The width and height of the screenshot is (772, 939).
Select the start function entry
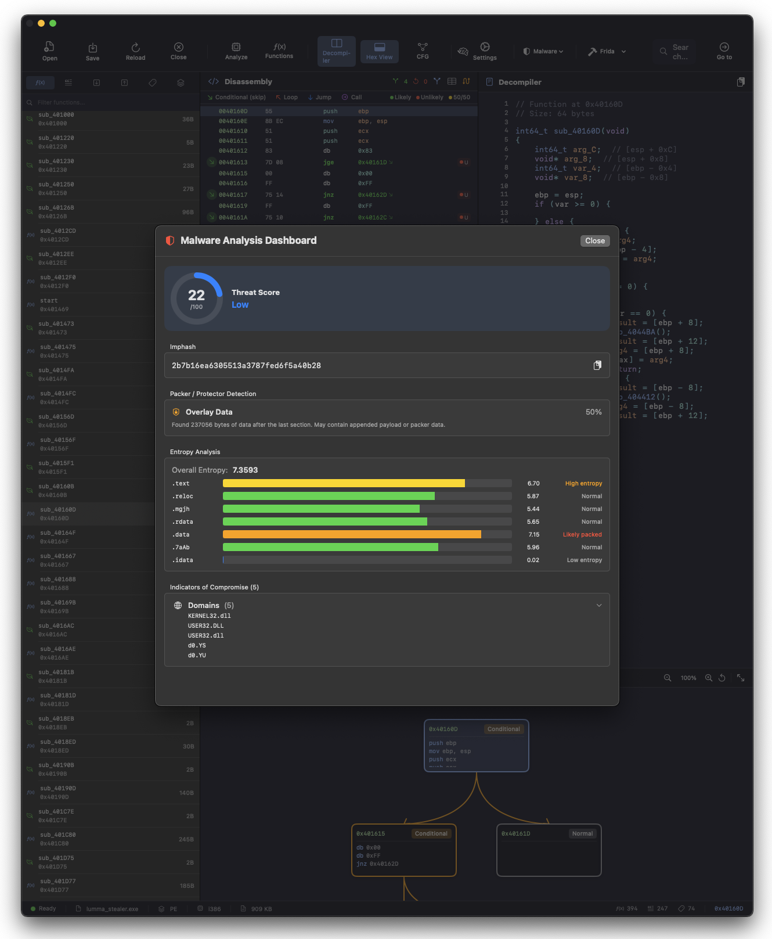(88, 305)
